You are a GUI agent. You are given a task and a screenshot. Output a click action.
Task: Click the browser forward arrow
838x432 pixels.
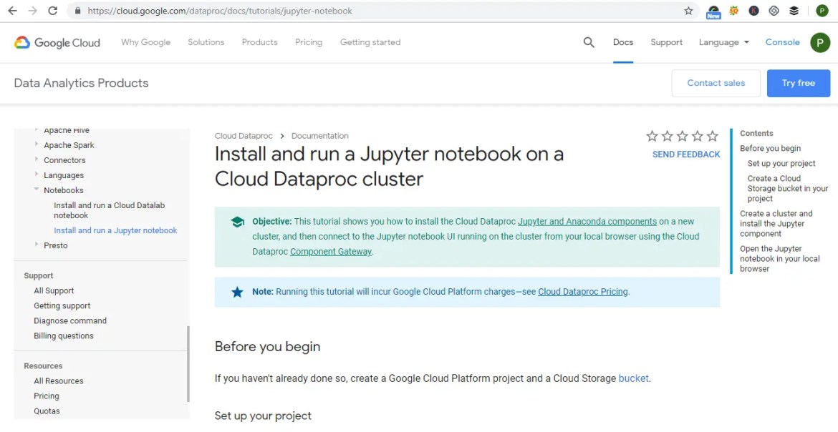pos(33,11)
